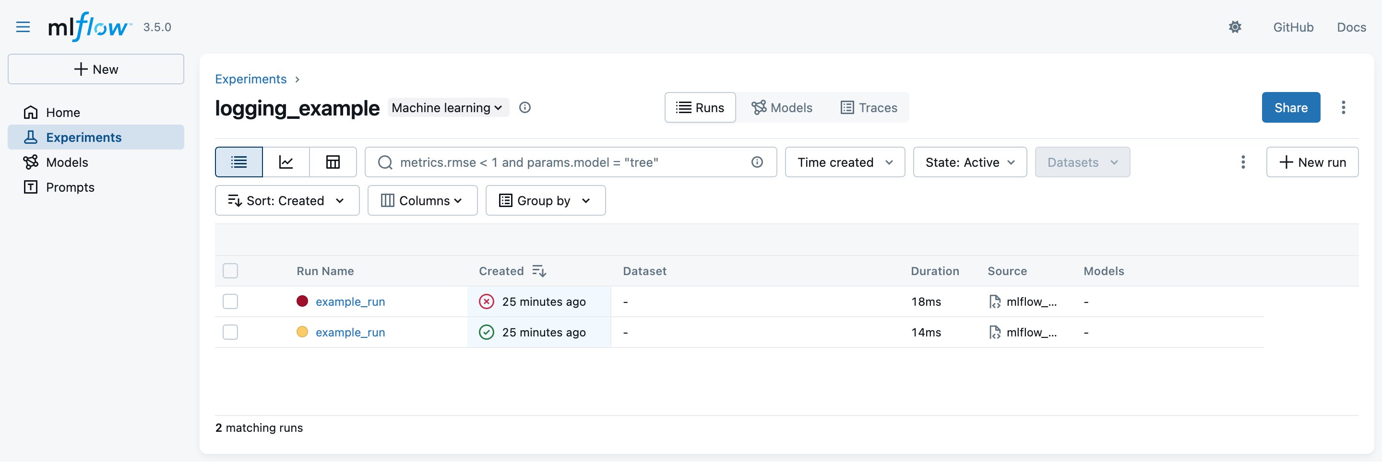
Task: Toggle the hamburger sidebar menu icon
Action: pos(23,27)
